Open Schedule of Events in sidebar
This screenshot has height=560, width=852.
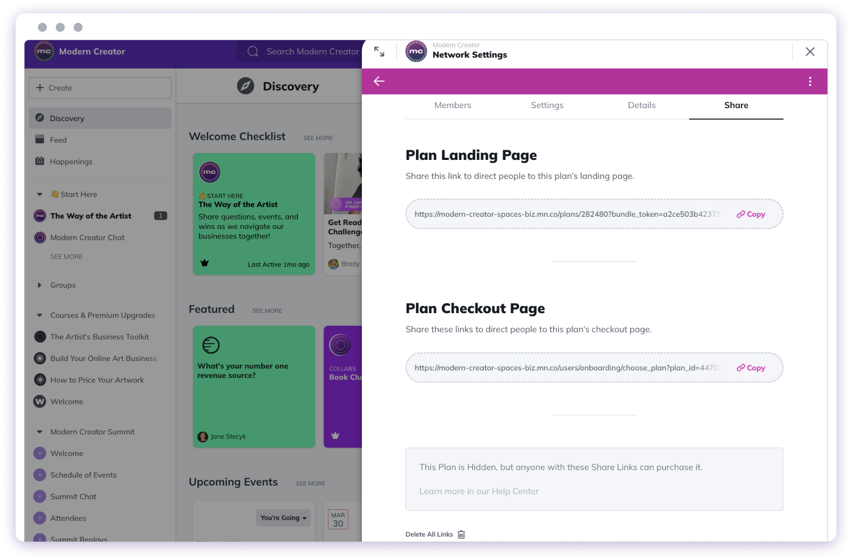tap(84, 475)
